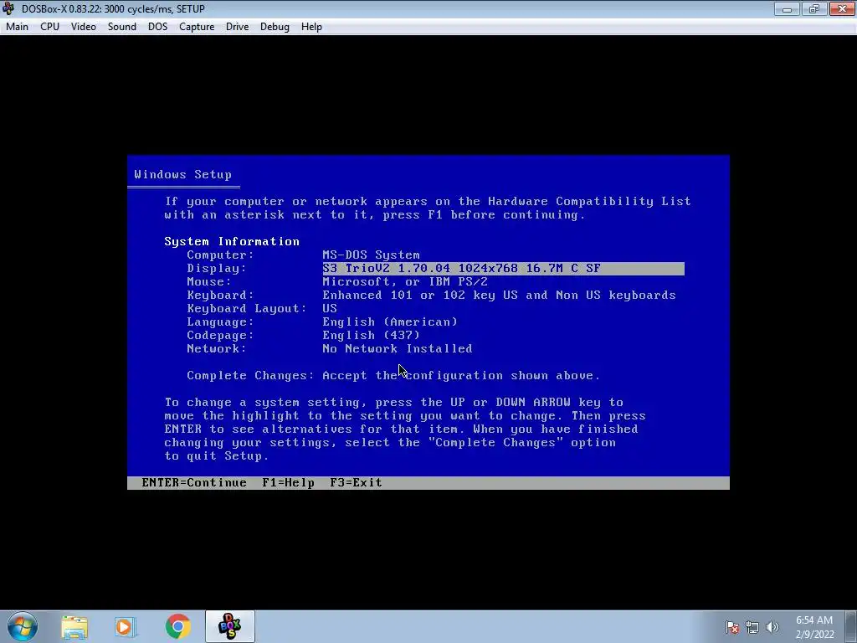
Task: Open the Sound menu
Action: pyautogui.click(x=122, y=27)
